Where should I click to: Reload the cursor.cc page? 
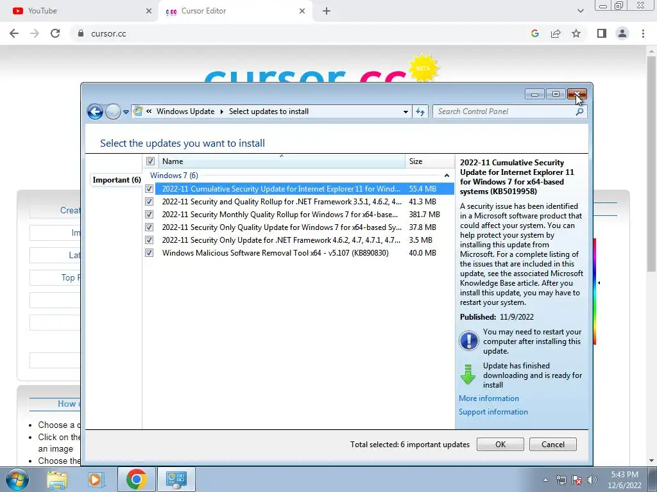pyautogui.click(x=55, y=33)
